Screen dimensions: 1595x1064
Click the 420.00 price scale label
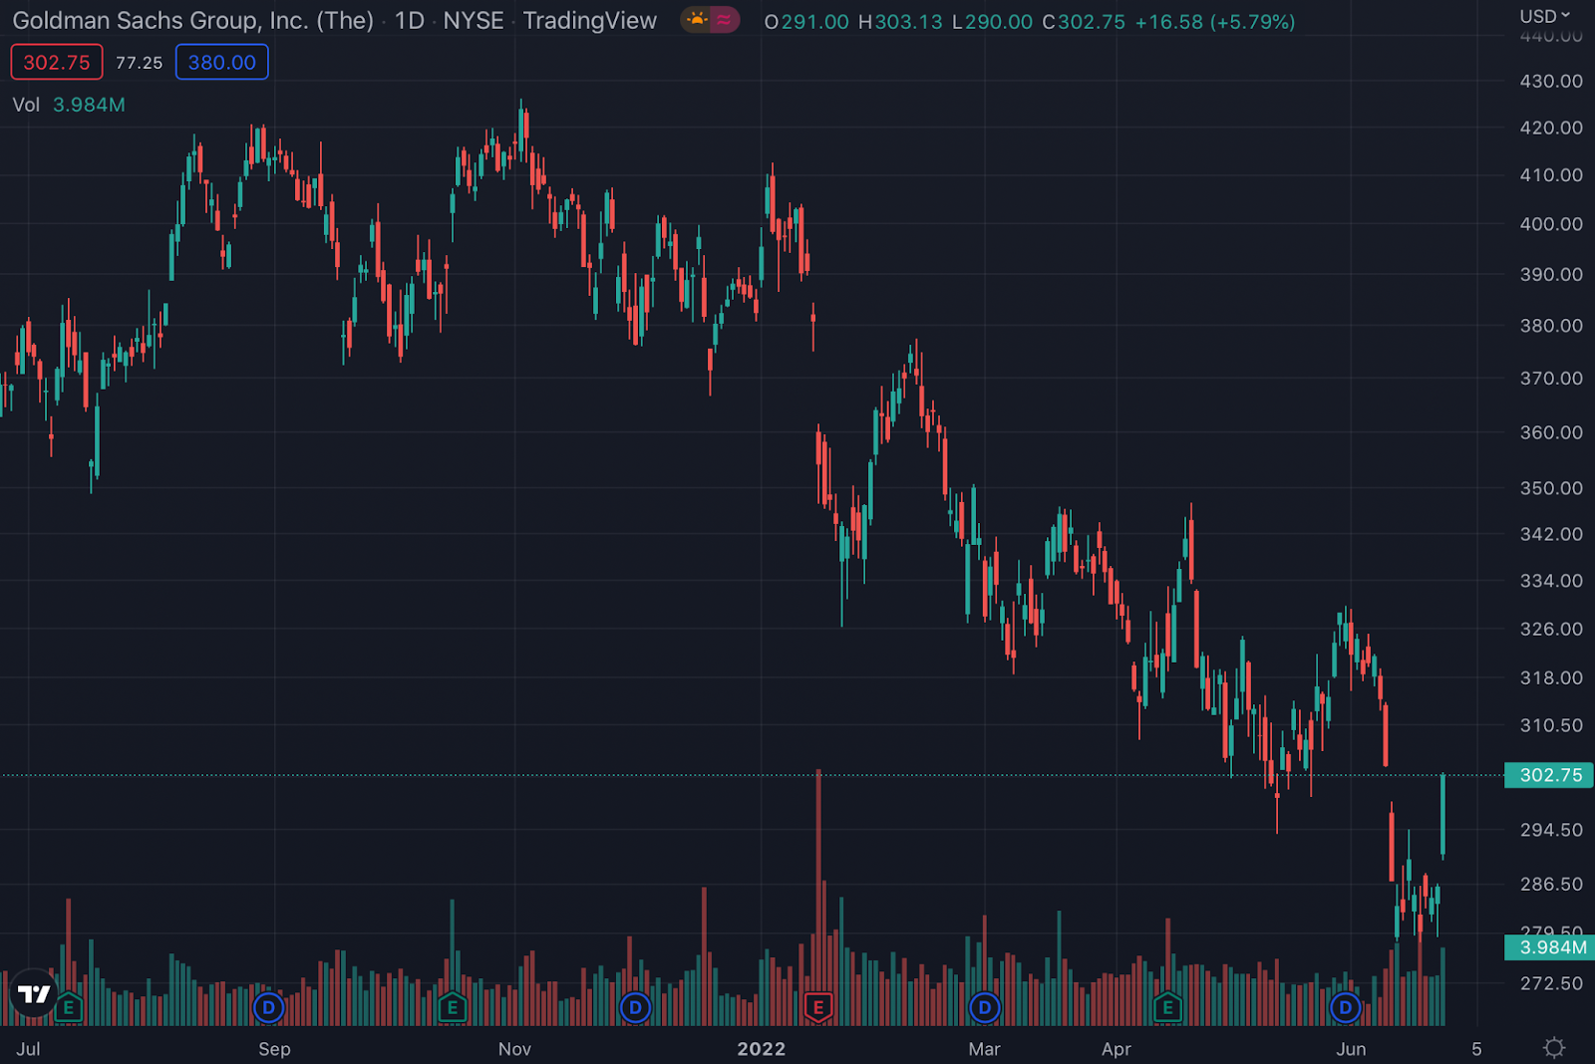(1551, 128)
